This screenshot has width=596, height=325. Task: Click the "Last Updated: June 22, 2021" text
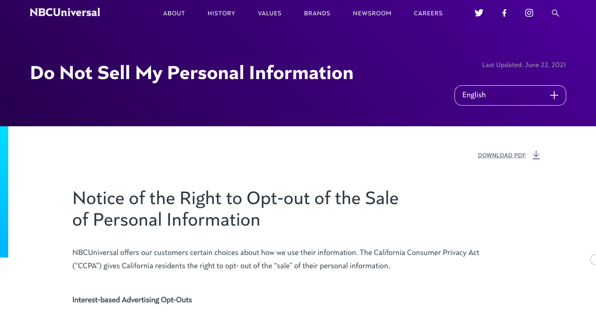point(524,65)
